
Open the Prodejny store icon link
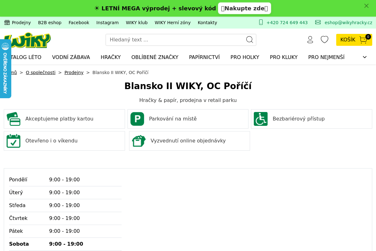pos(18,23)
